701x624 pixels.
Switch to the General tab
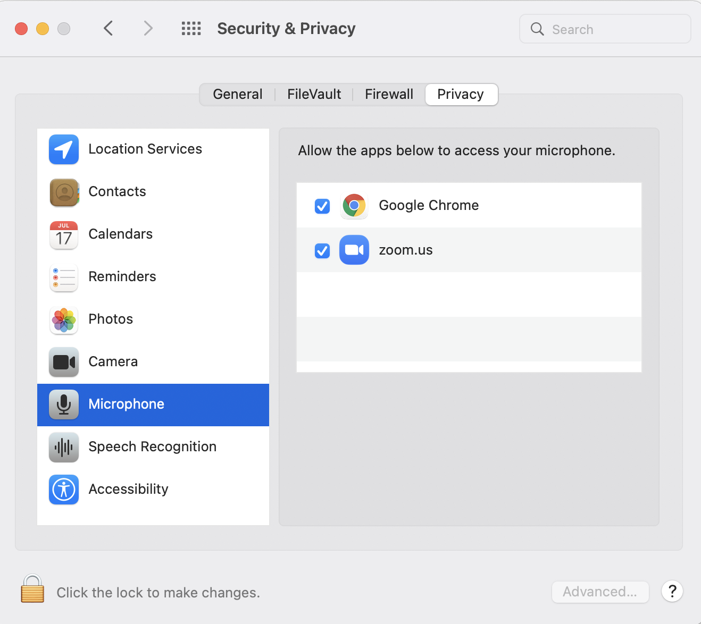237,95
